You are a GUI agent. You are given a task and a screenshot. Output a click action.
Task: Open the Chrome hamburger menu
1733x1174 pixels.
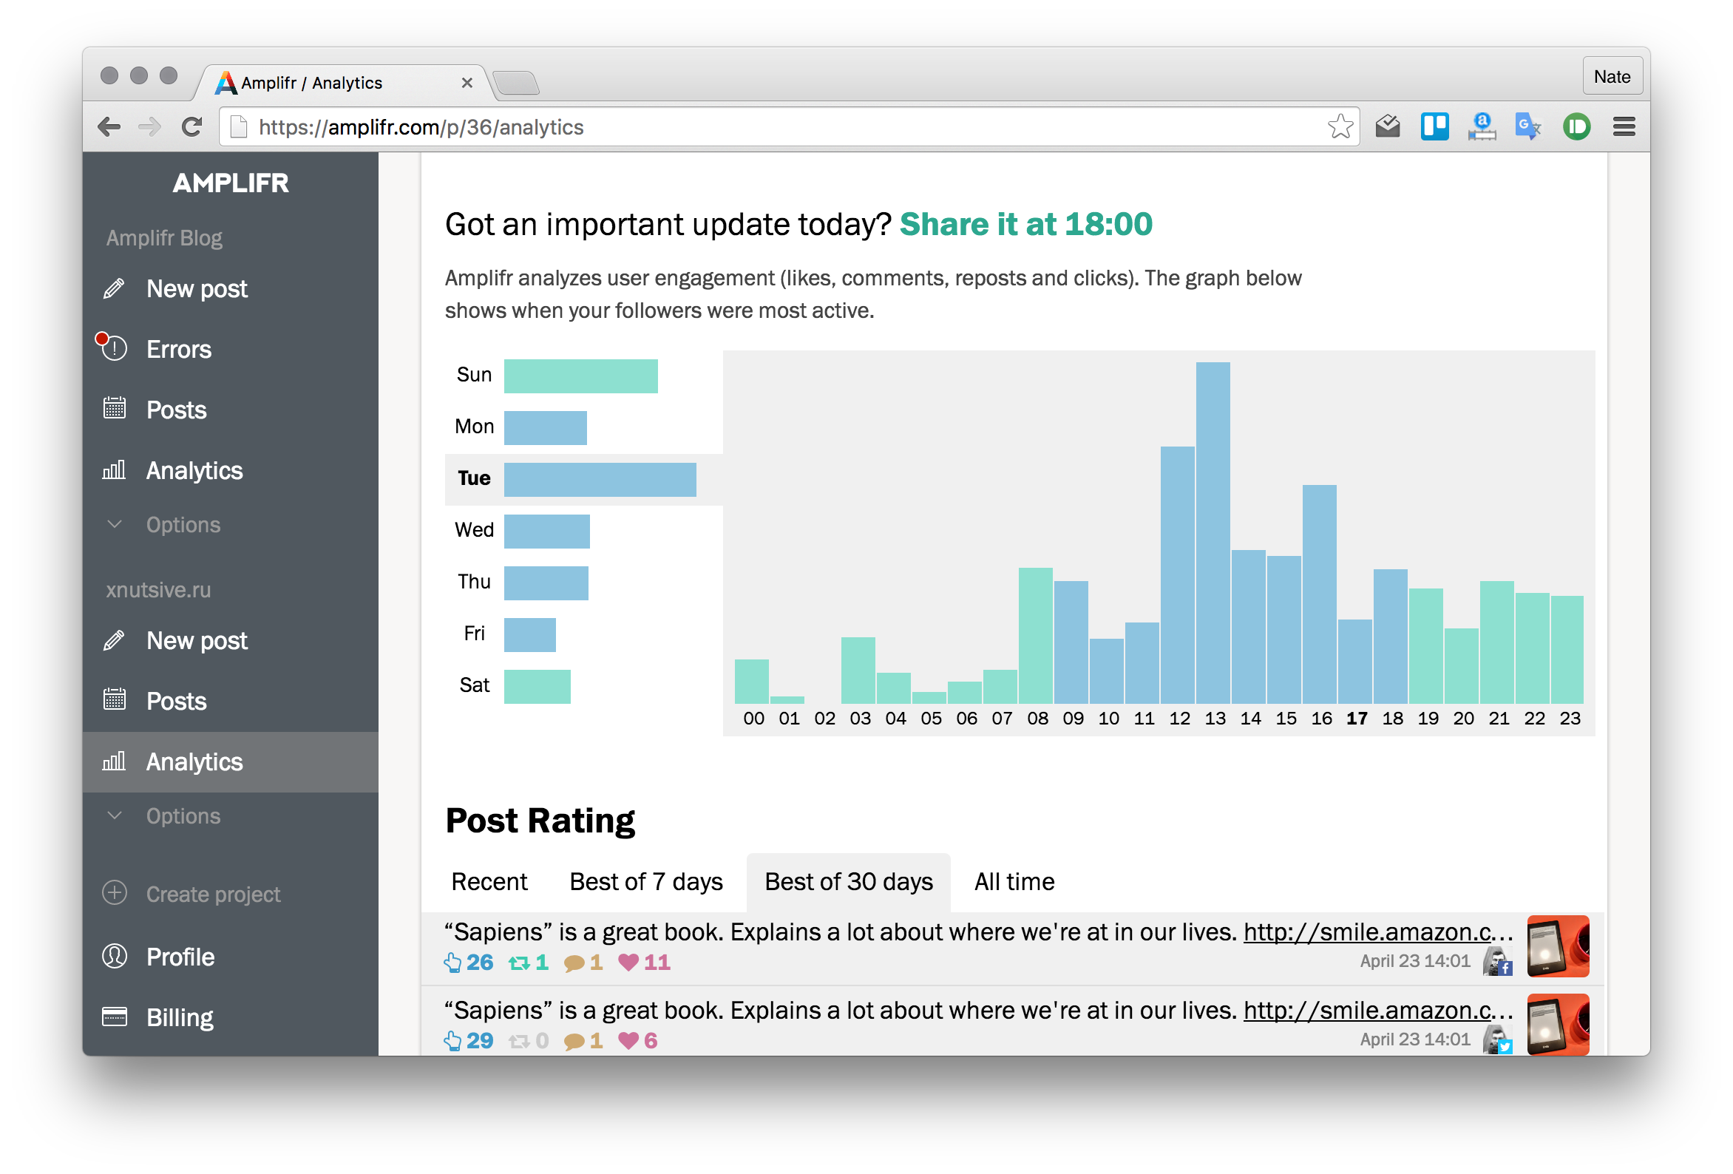pos(1624,127)
